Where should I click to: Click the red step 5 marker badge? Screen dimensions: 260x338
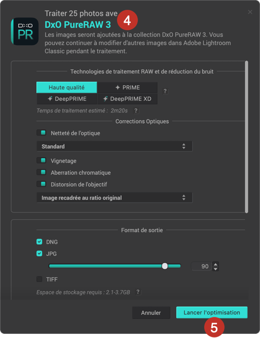214,327
